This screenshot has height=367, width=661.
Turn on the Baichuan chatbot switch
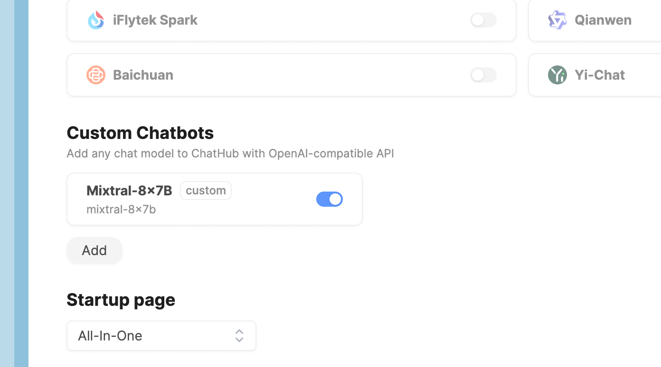[x=483, y=75]
